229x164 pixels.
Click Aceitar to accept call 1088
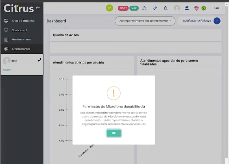coord(7,70)
